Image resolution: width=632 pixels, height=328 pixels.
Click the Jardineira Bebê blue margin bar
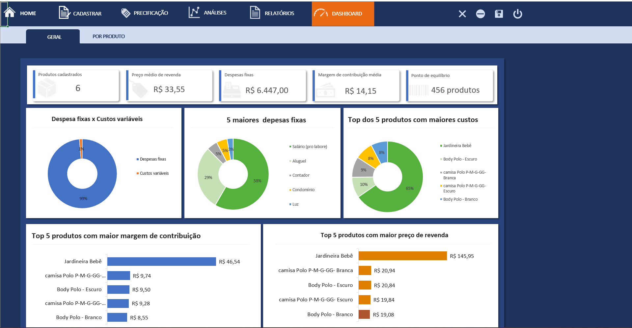(161, 262)
